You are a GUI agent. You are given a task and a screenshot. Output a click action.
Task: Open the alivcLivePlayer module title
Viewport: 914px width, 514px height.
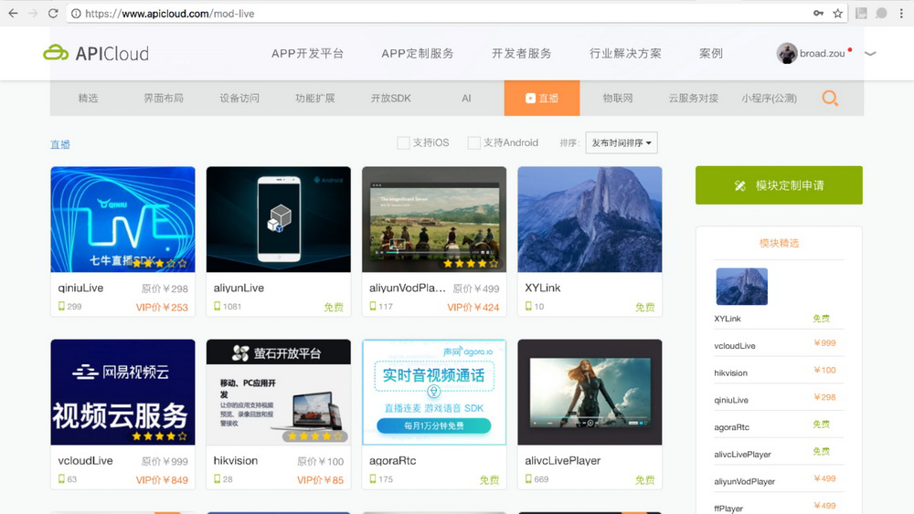coord(562,460)
